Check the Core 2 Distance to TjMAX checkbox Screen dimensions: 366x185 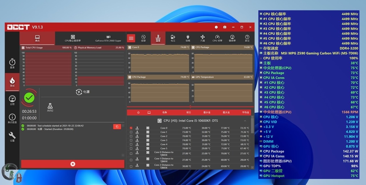click(131, 166)
